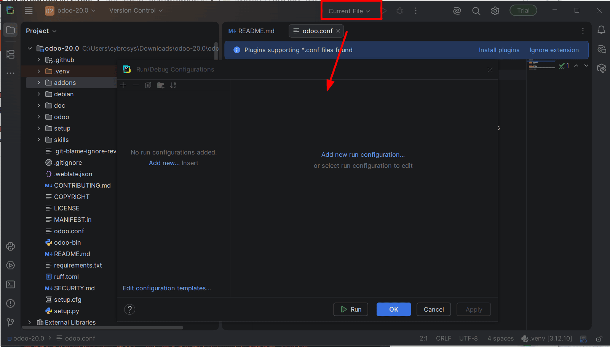Click Install plugins link
The height and width of the screenshot is (347, 610).
point(499,50)
